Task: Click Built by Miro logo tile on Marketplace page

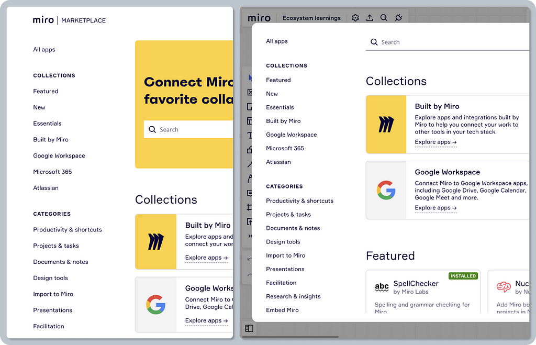Action: [x=156, y=242]
